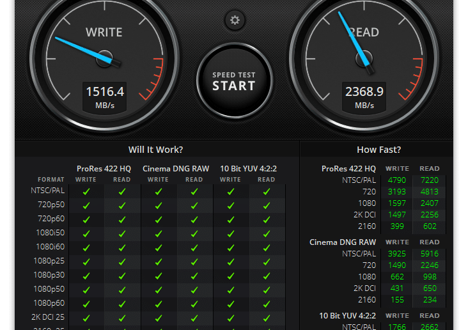Click the 1080p50 10 Bit YUV write checkmark
Screen dimensions: 468x330
pos(231,290)
